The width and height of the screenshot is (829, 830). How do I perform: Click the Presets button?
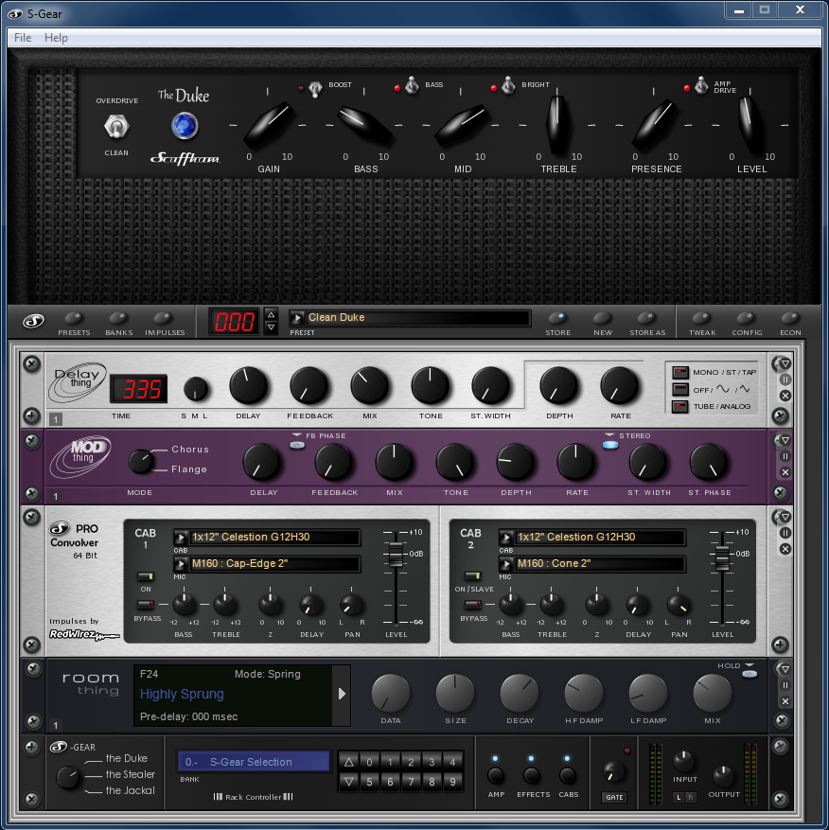click(x=74, y=318)
